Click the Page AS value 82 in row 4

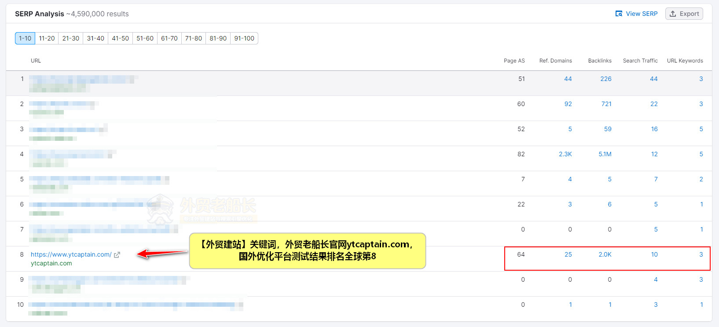click(521, 154)
